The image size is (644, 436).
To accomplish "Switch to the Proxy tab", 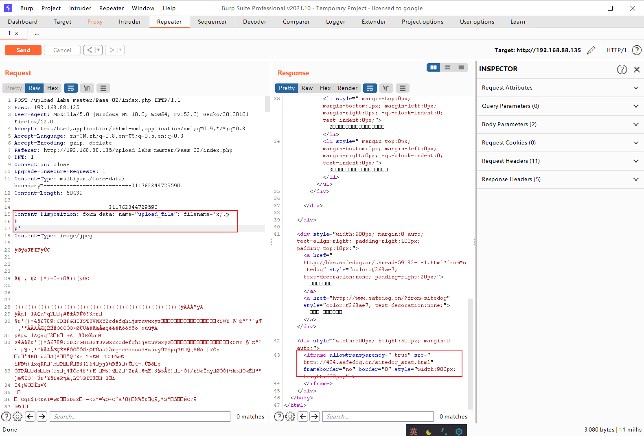I will tap(95, 22).
